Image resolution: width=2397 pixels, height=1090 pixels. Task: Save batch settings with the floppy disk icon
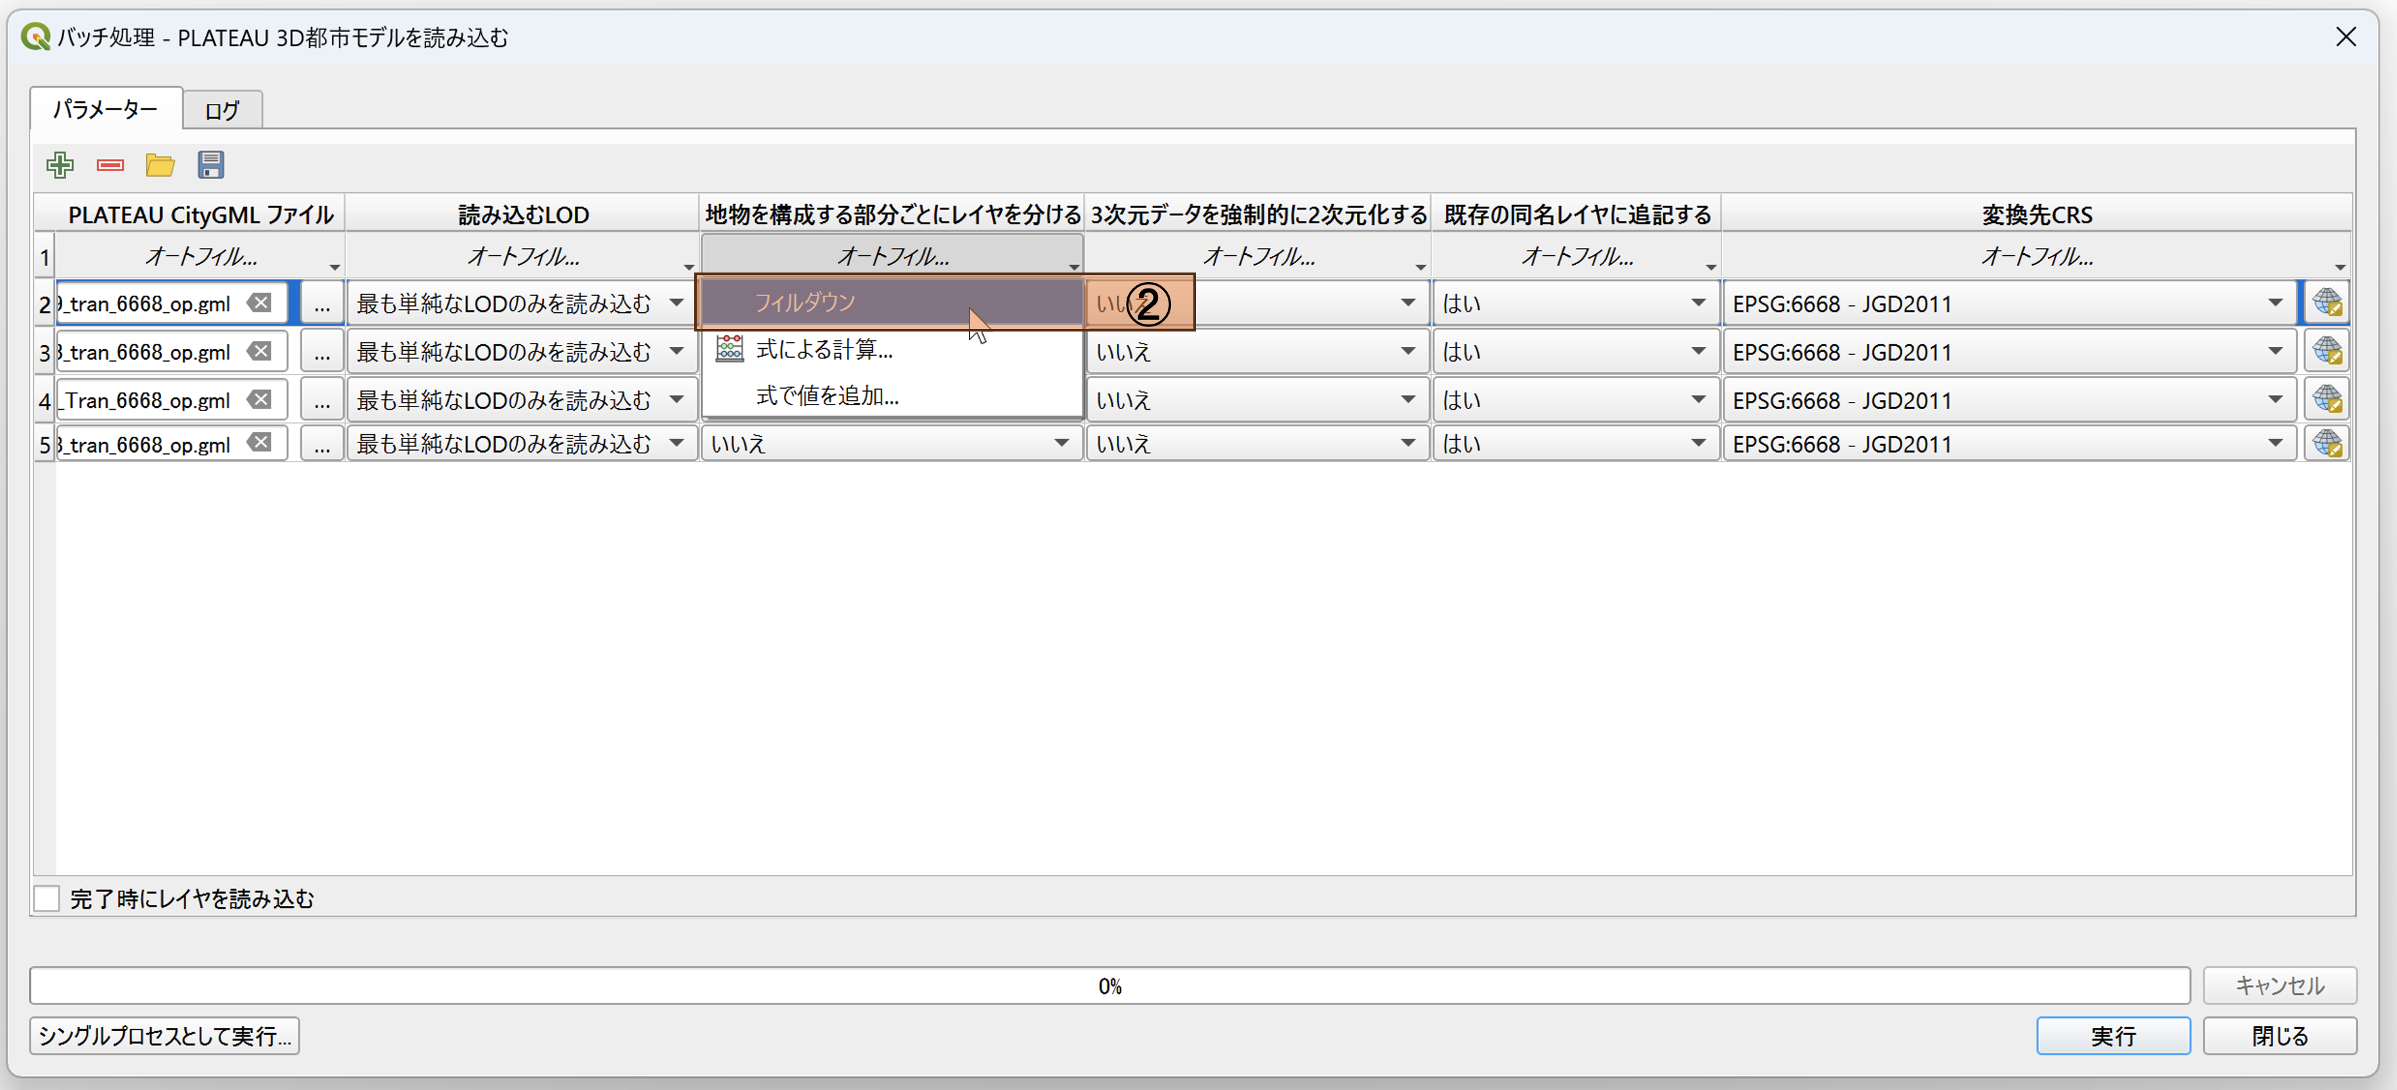pyautogui.click(x=211, y=165)
